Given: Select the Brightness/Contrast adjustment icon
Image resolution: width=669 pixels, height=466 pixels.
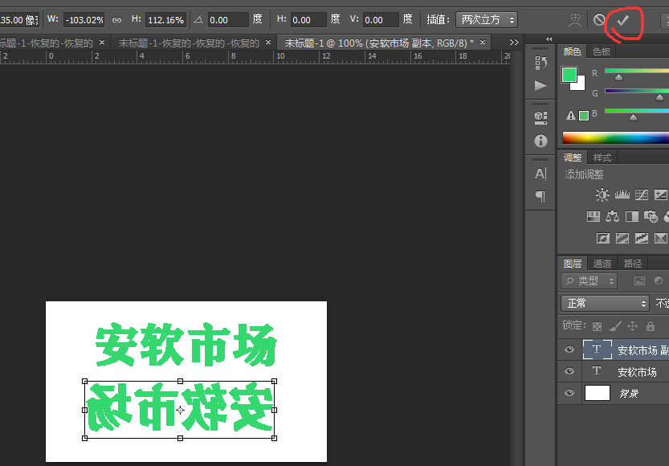Looking at the screenshot, I should click(602, 194).
